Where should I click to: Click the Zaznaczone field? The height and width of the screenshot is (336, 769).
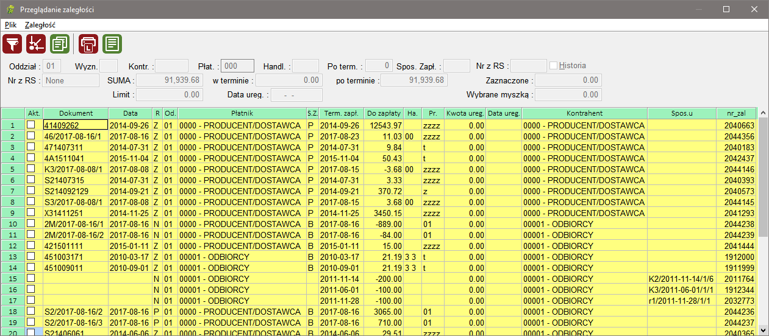tap(569, 80)
